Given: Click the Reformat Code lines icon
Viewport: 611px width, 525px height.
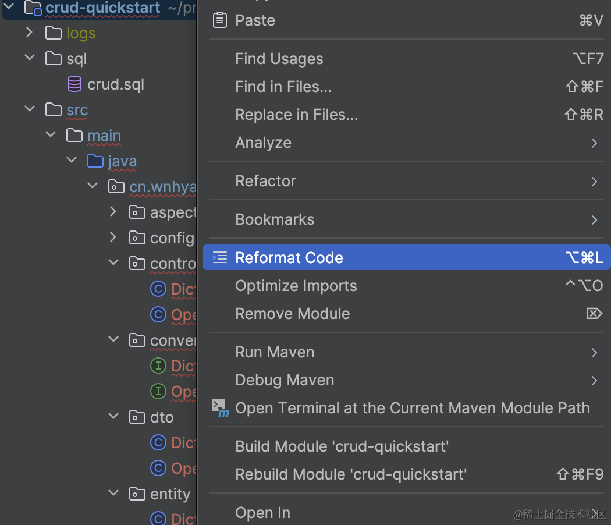Looking at the screenshot, I should click(219, 258).
